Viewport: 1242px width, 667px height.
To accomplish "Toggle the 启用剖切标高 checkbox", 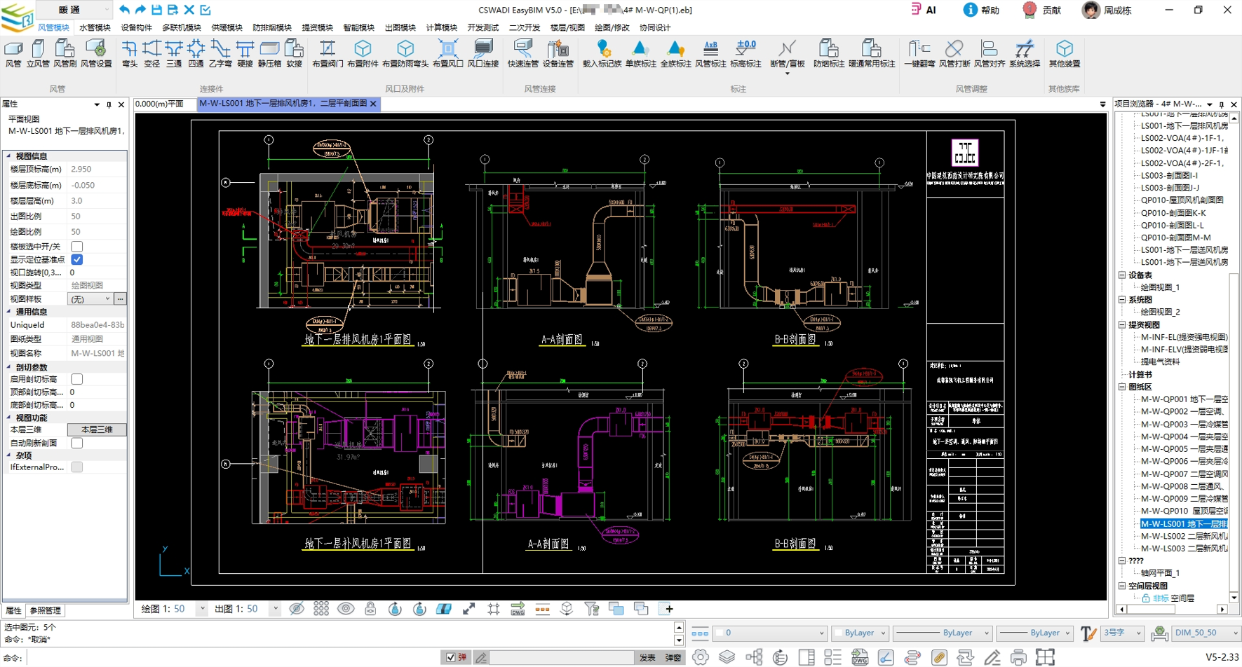I will (77, 379).
